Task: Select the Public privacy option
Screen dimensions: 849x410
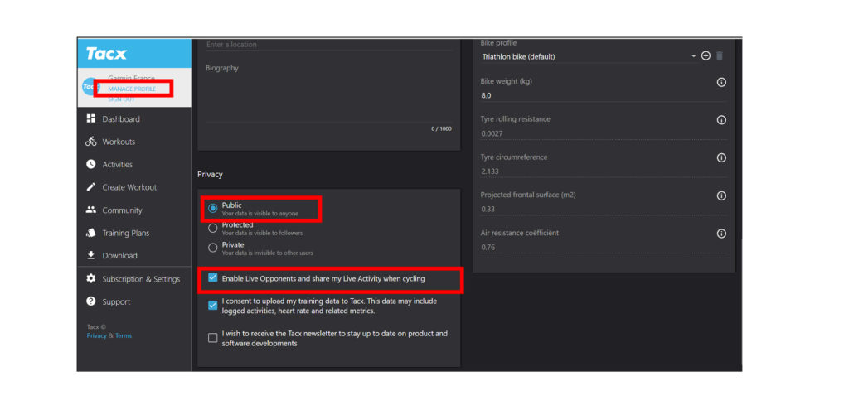Action: click(x=213, y=208)
